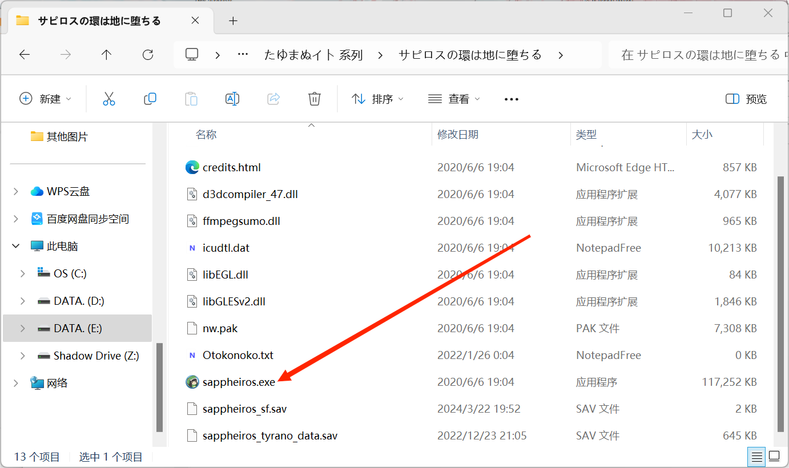789x468 pixels.
Task: Click the Delete trash can icon
Action: tap(315, 99)
